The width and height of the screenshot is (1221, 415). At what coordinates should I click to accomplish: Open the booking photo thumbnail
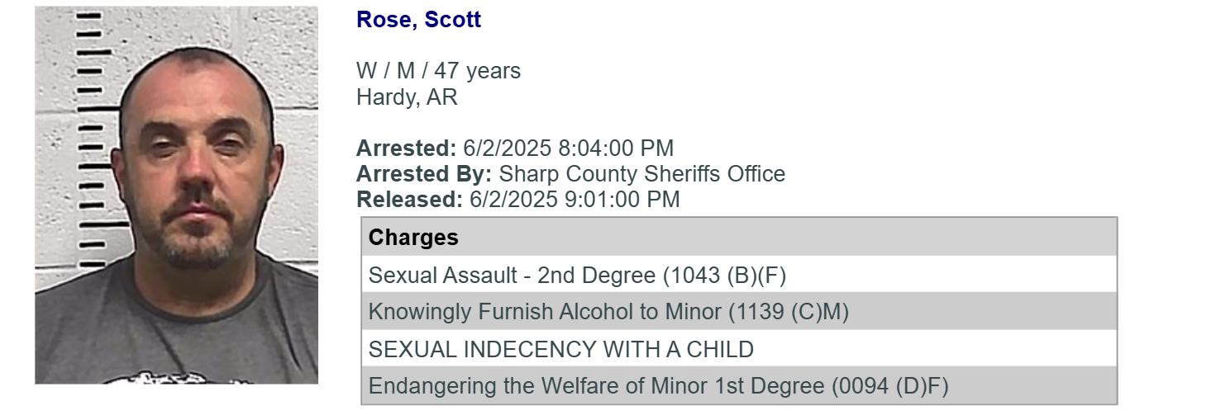click(x=176, y=196)
